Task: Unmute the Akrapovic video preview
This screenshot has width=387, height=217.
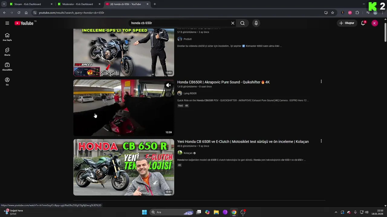Action: point(168,85)
